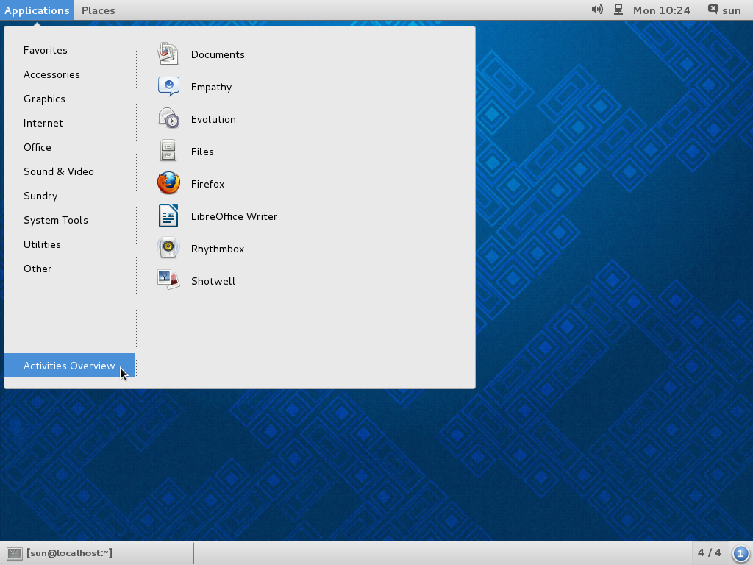753x565 pixels.
Task: Click the volume speaker icon
Action: click(596, 10)
